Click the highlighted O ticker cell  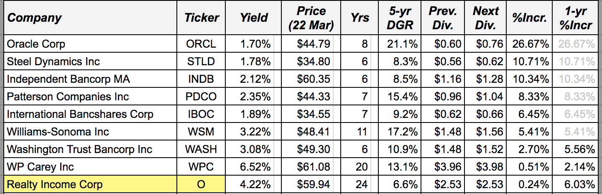201,184
